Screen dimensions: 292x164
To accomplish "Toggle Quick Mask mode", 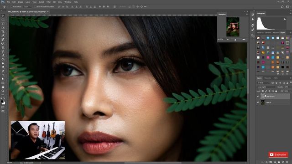I will (3, 107).
